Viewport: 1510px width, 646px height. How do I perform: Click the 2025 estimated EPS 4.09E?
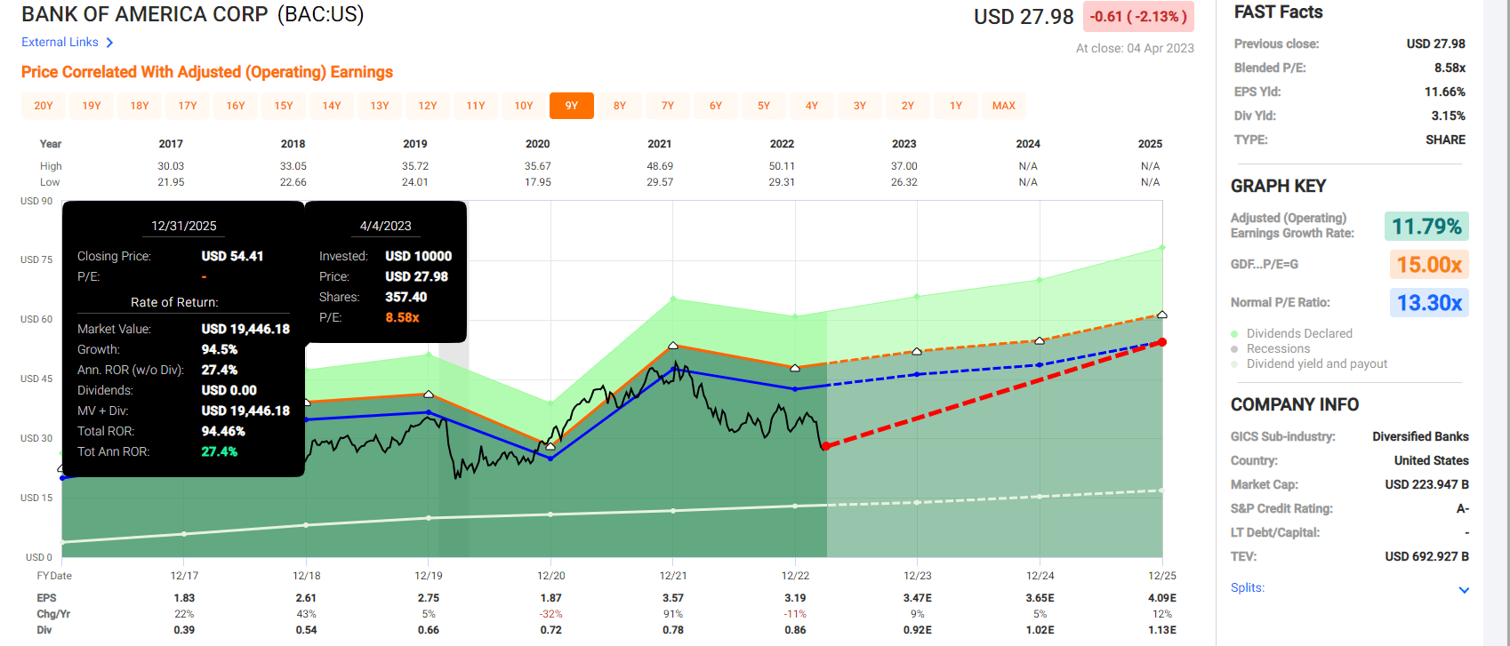[x=1162, y=598]
